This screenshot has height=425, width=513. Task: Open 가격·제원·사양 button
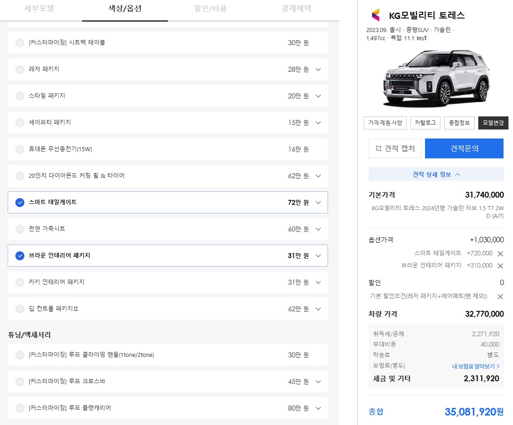[x=385, y=123]
